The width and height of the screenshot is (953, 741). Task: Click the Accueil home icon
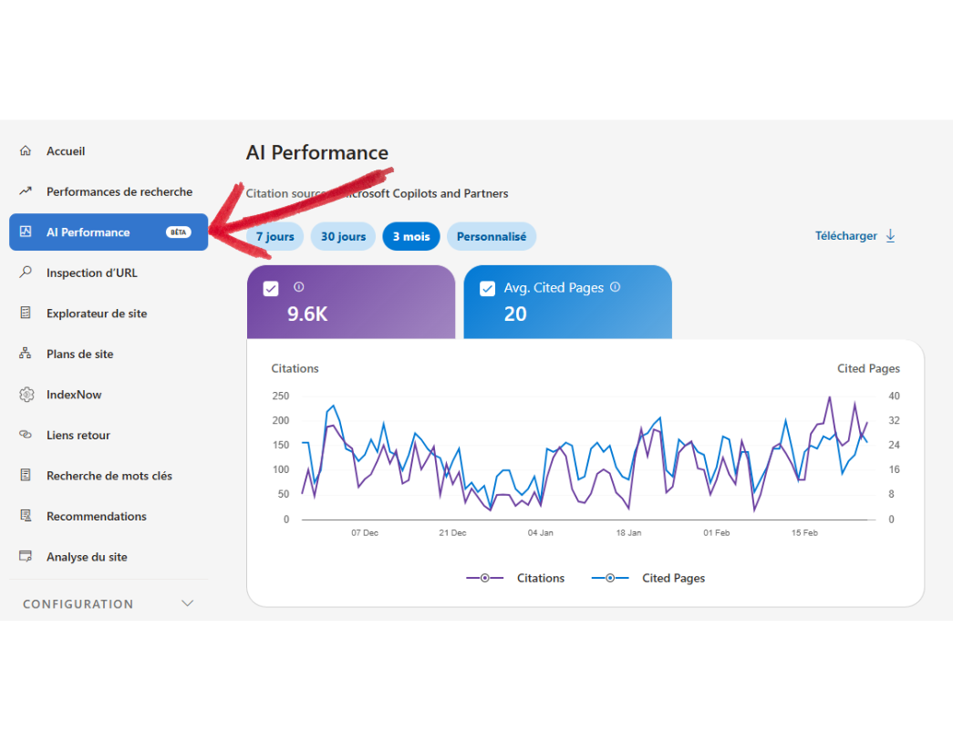click(x=26, y=151)
